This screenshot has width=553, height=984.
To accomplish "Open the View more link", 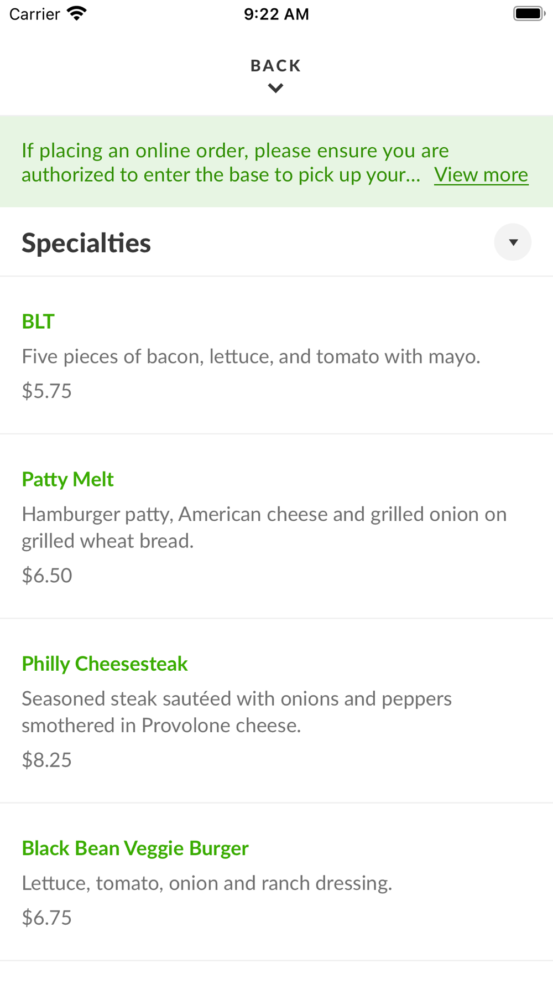I will 481,175.
